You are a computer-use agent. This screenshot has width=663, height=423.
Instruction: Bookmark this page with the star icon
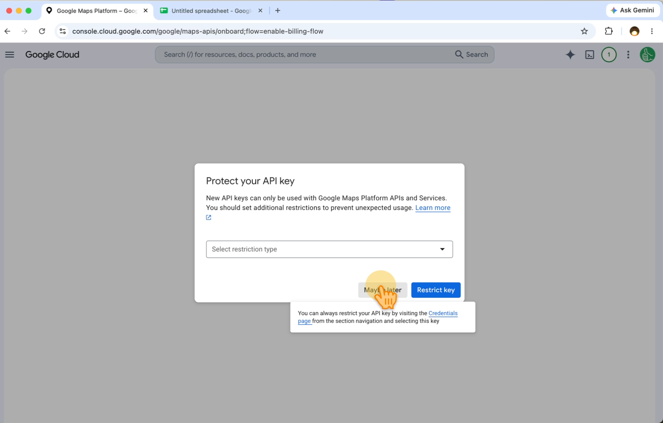point(584,31)
